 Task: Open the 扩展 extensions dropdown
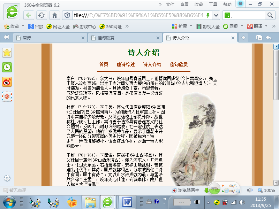pyautogui.click(x=182, y=26)
